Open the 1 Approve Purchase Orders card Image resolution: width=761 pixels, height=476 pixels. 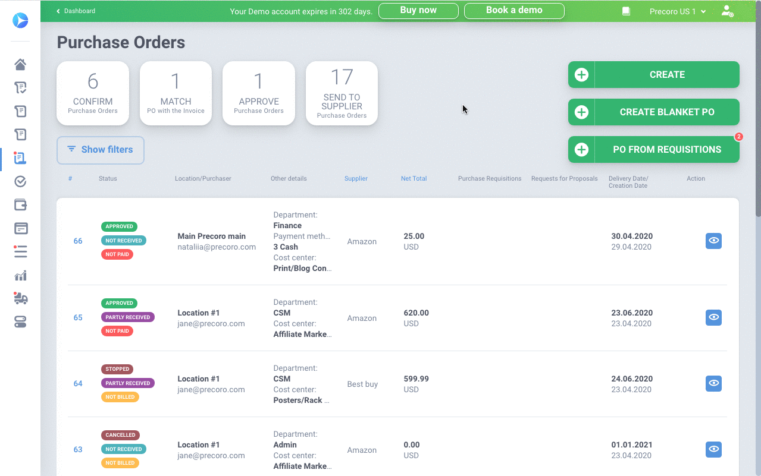point(259,93)
